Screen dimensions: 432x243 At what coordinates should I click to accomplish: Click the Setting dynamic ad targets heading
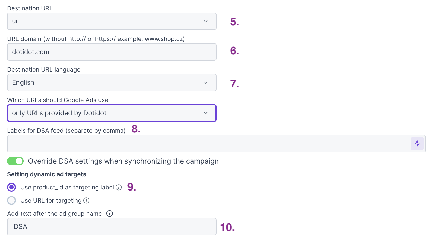click(47, 174)
